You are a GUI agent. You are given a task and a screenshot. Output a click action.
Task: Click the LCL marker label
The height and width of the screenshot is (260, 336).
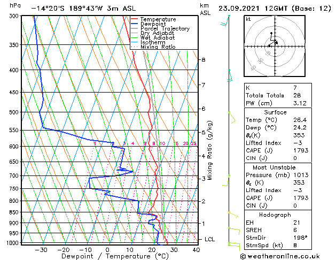pos(209,239)
